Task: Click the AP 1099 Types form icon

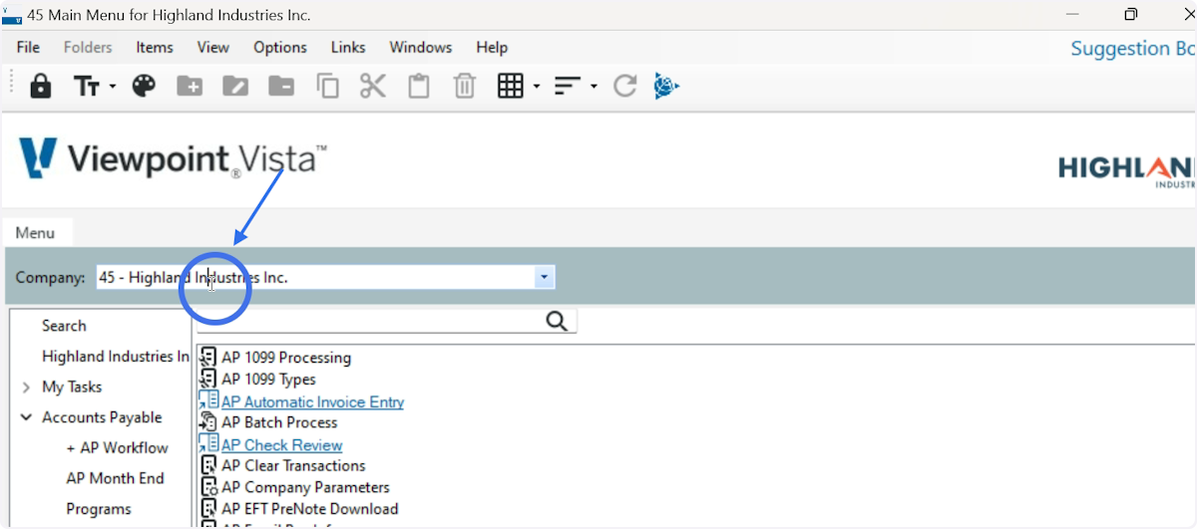Action: pyautogui.click(x=208, y=380)
